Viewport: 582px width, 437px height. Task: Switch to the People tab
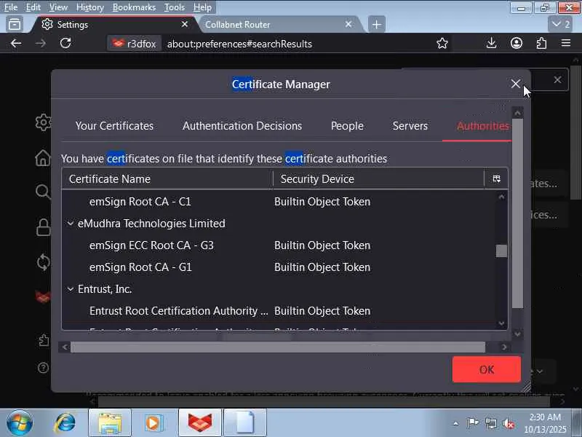point(347,126)
